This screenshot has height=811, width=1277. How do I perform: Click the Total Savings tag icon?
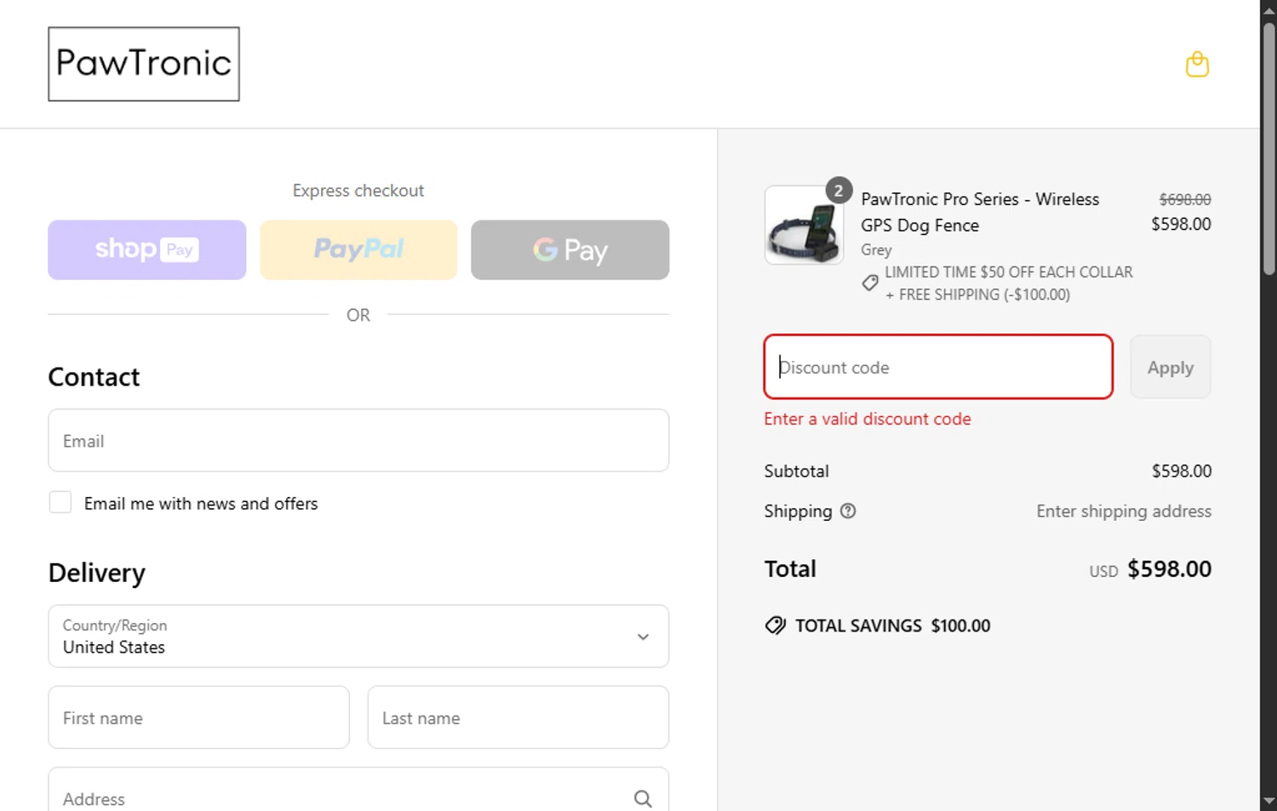(x=775, y=625)
